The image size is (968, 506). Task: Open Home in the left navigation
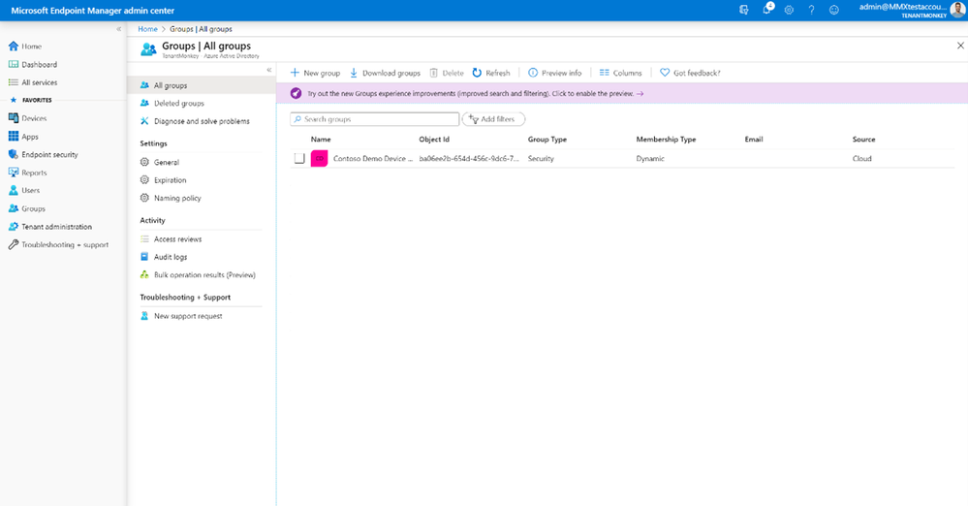tap(31, 47)
